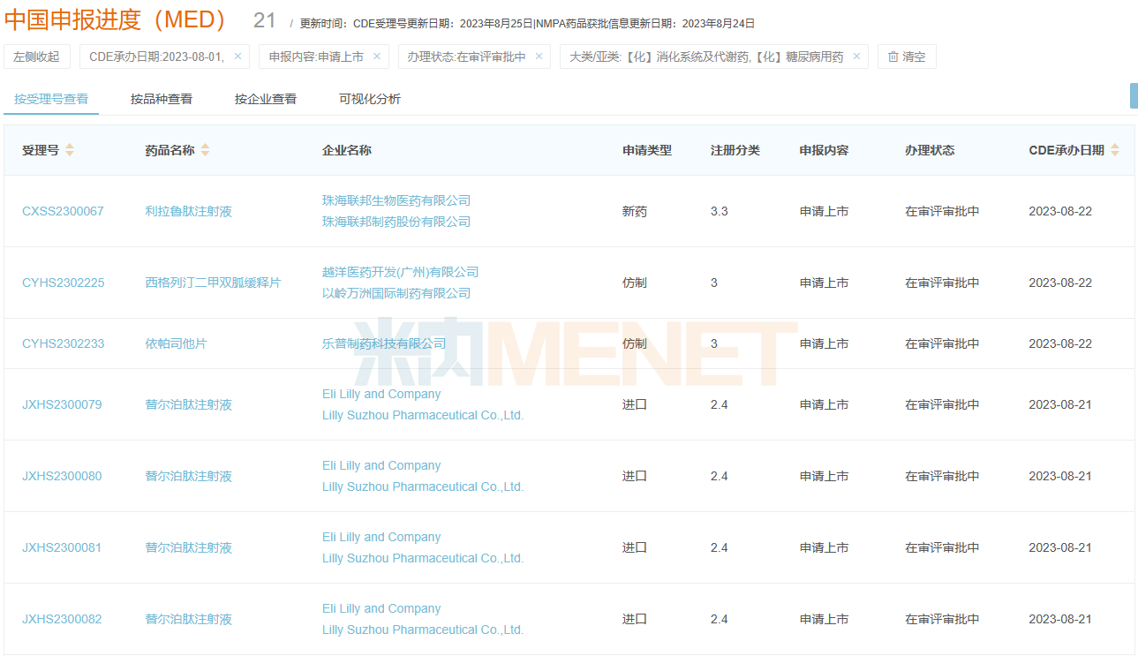Switch to 按受理号查看 tab

[51, 99]
